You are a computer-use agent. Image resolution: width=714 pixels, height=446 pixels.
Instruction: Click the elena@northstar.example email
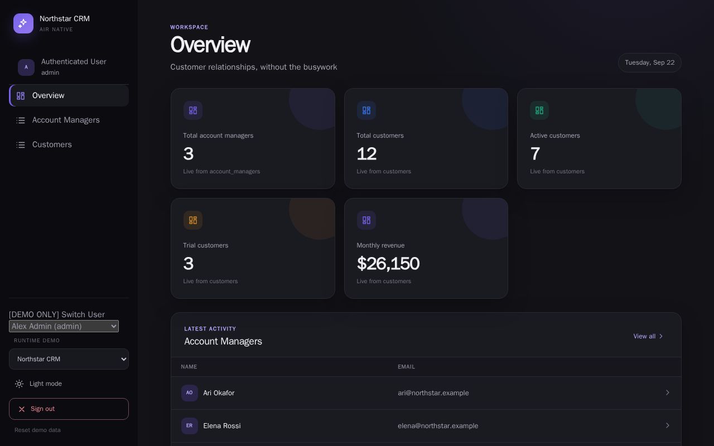[438, 426]
